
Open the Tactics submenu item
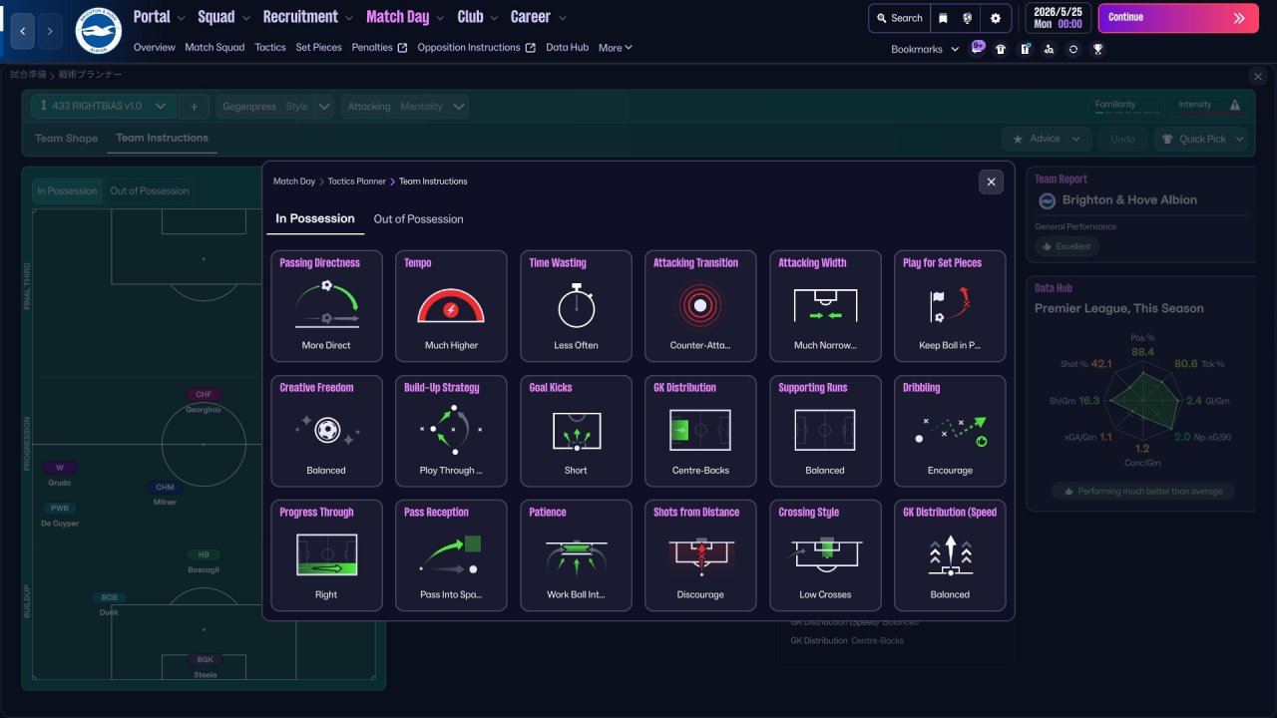click(270, 48)
